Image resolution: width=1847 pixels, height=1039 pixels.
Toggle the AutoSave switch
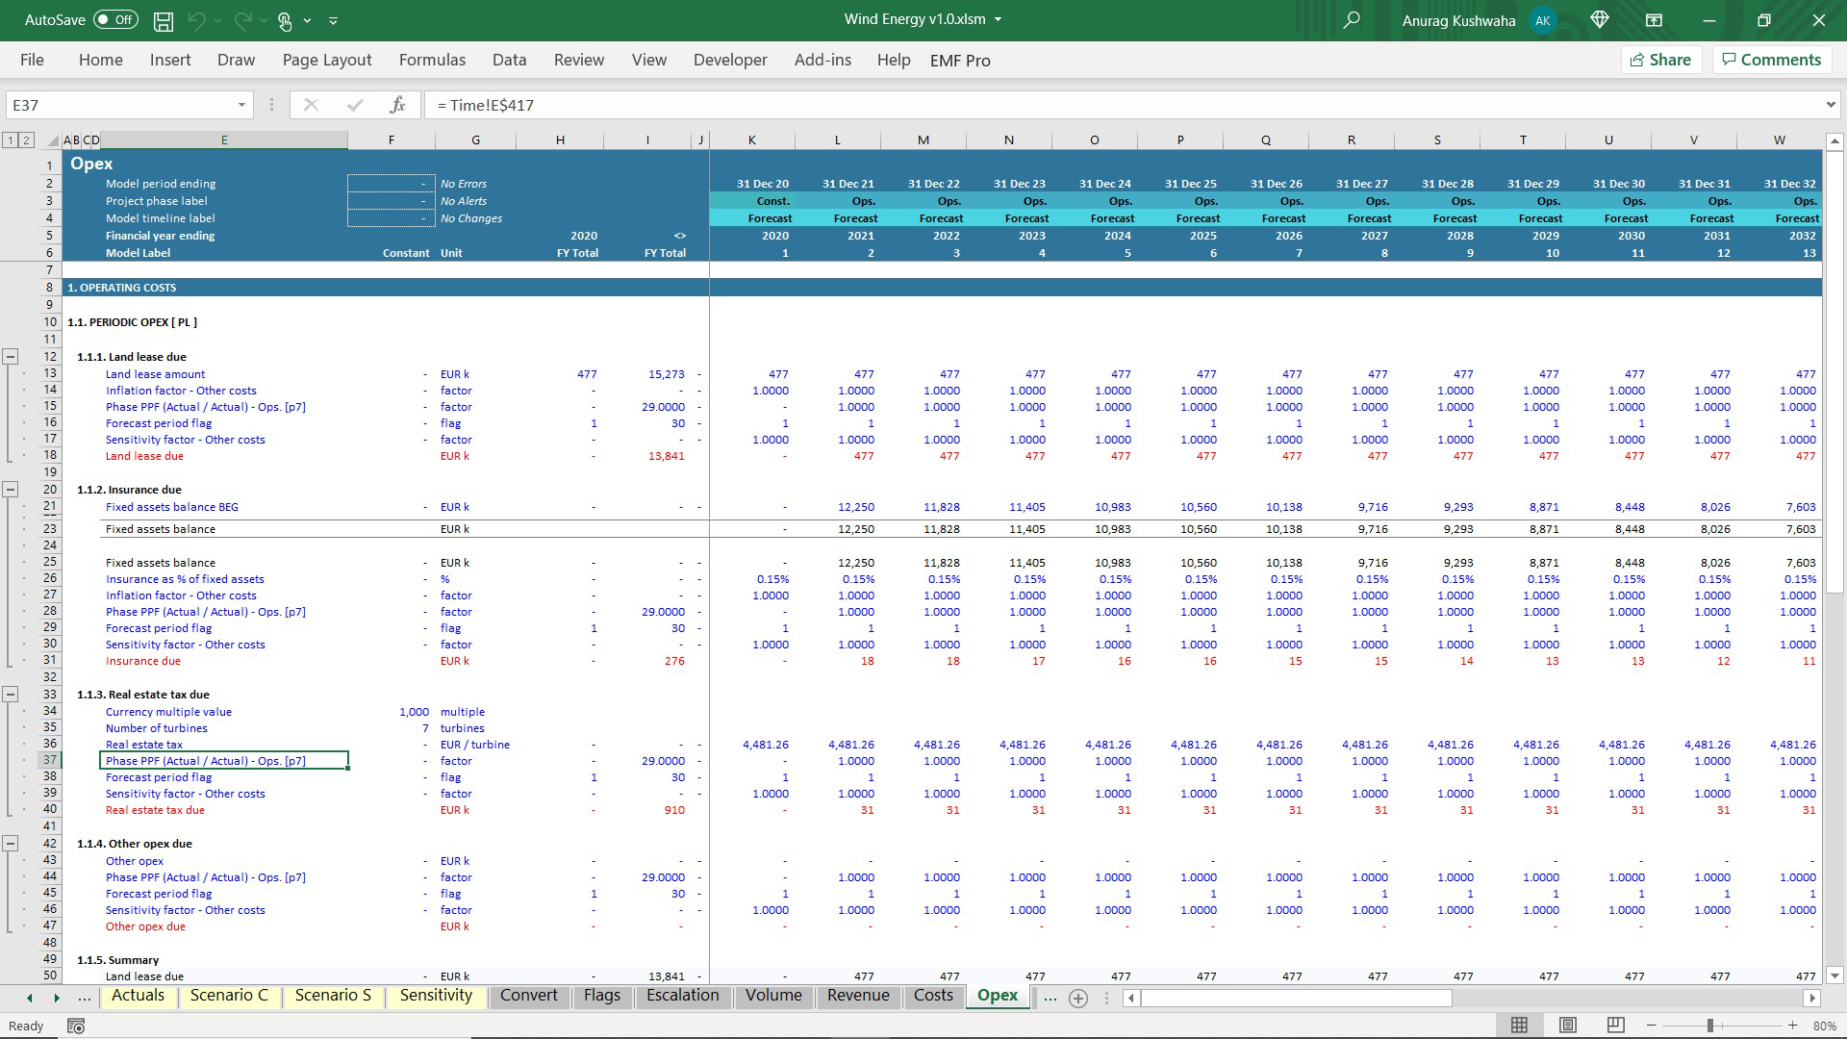115,20
